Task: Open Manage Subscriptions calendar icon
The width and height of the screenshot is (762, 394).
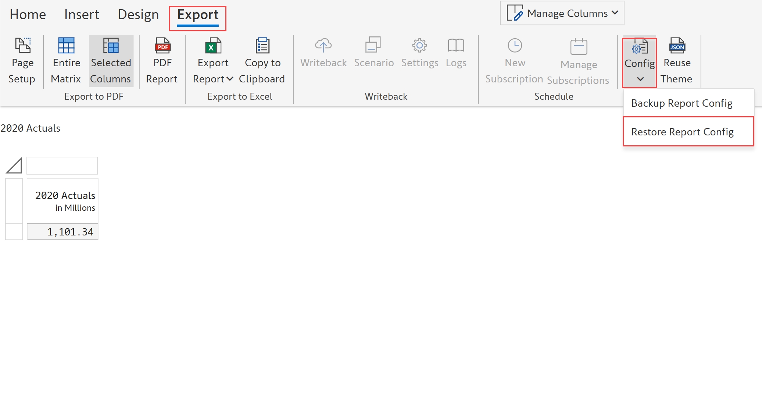Action: tap(579, 47)
